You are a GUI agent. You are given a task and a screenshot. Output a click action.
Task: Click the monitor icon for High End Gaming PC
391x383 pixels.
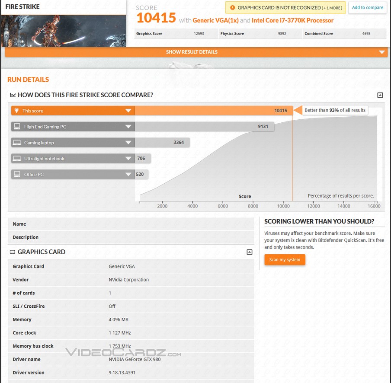coord(17,127)
